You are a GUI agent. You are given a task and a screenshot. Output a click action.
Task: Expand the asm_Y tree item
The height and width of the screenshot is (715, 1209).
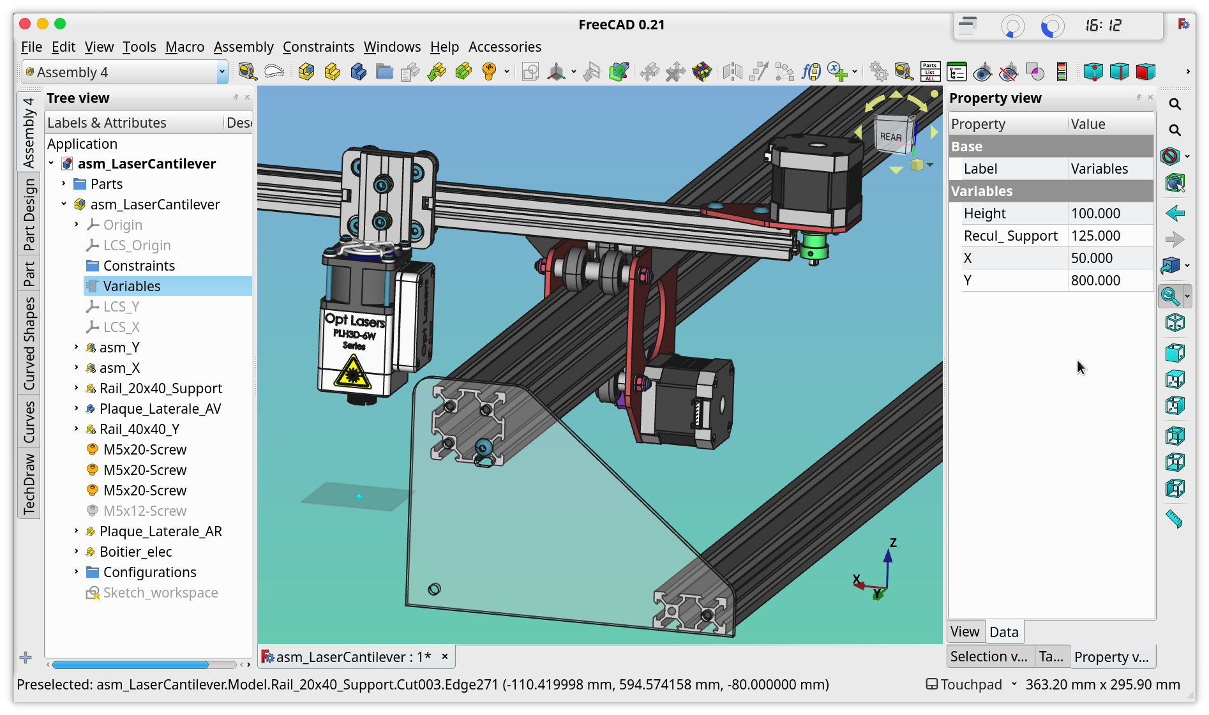(x=77, y=347)
